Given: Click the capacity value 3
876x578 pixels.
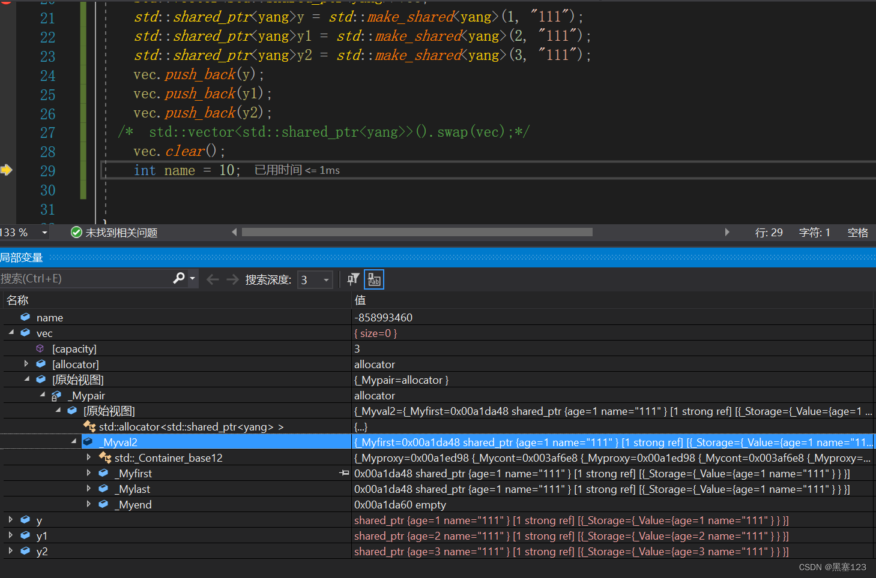Looking at the screenshot, I should tap(357, 348).
